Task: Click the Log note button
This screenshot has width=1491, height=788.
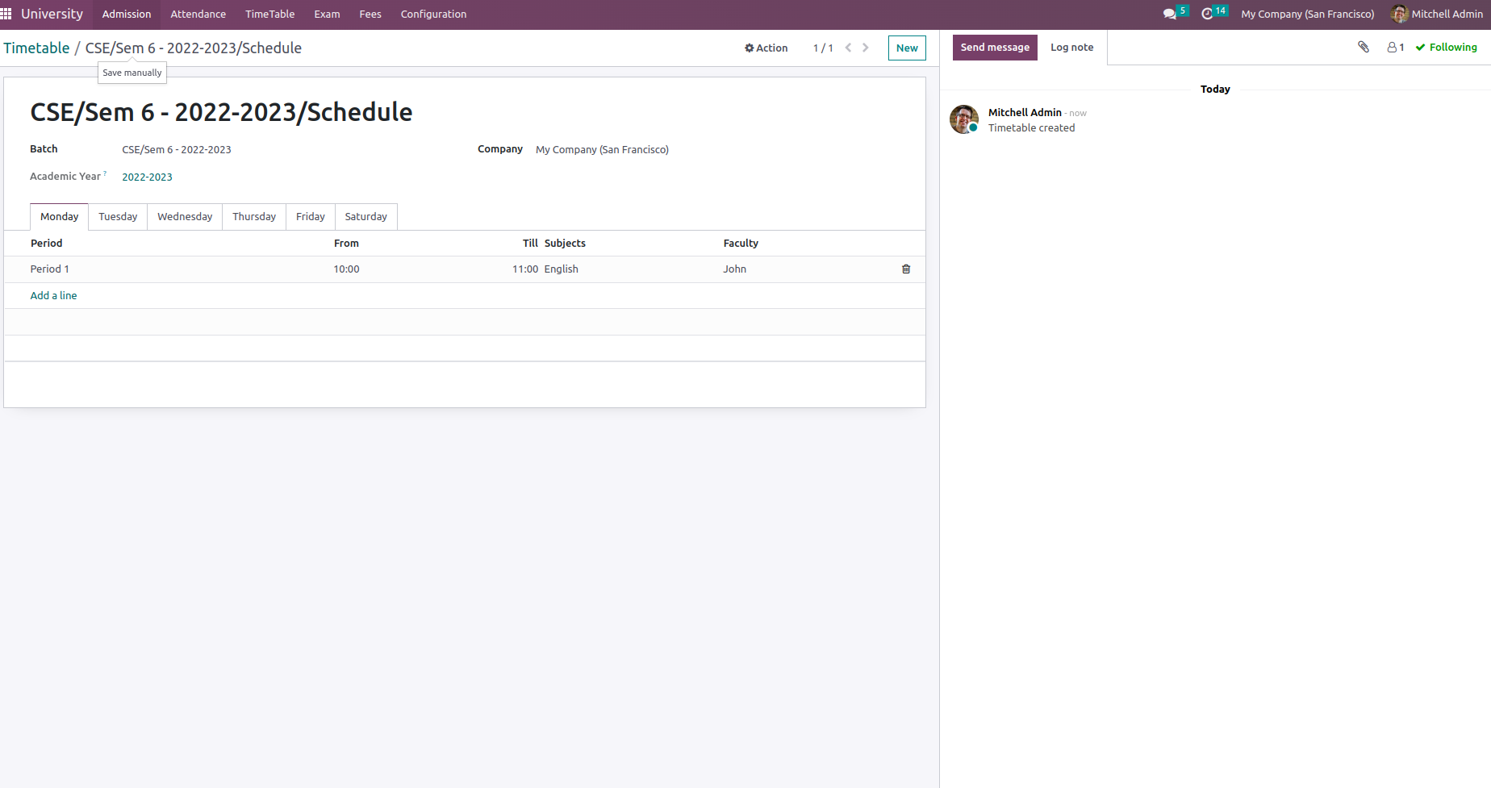Action: click(x=1072, y=48)
